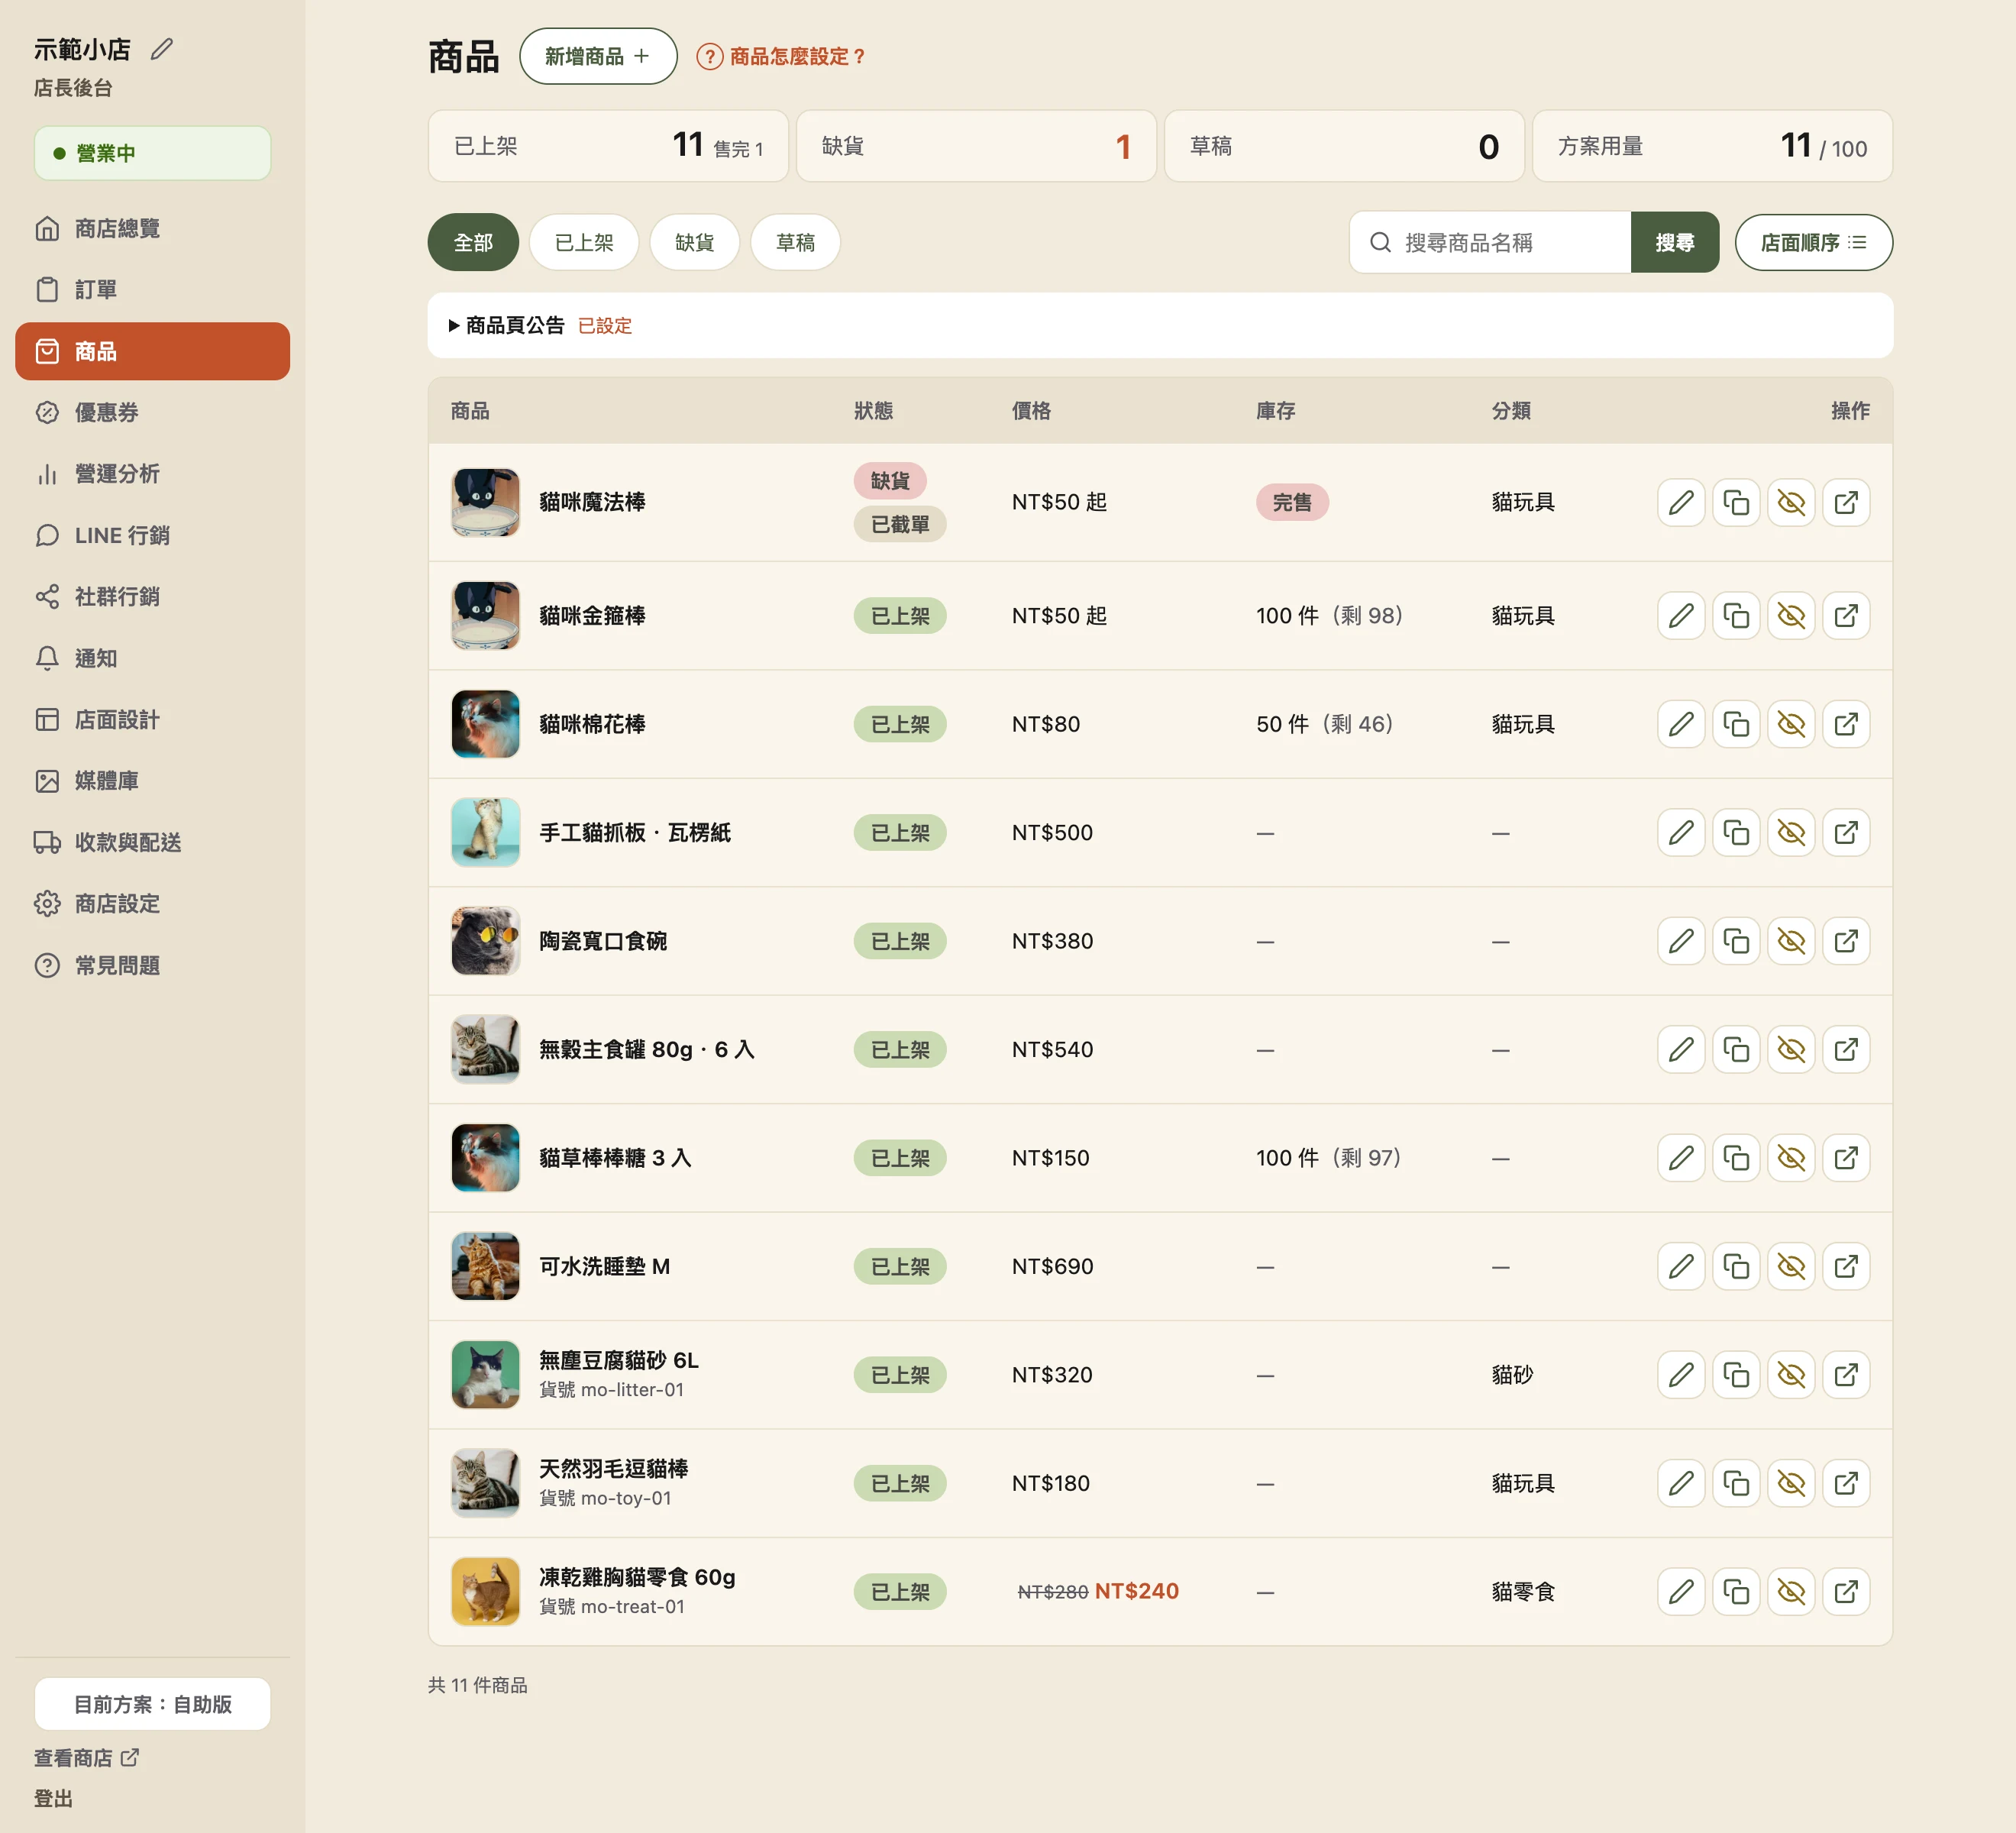Image resolution: width=2016 pixels, height=1833 pixels.
Task: Click the 貓咪棉花棒 product thumbnail
Action: (x=485, y=724)
